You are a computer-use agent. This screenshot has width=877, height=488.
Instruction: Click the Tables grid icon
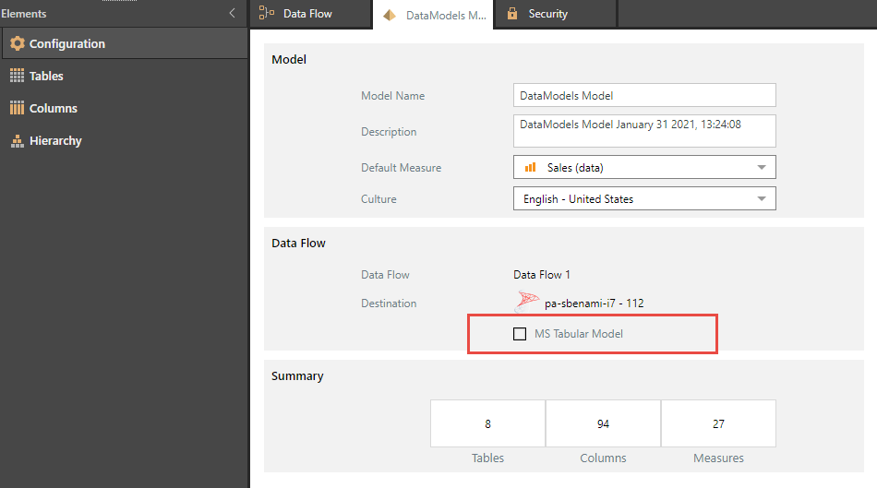point(17,76)
